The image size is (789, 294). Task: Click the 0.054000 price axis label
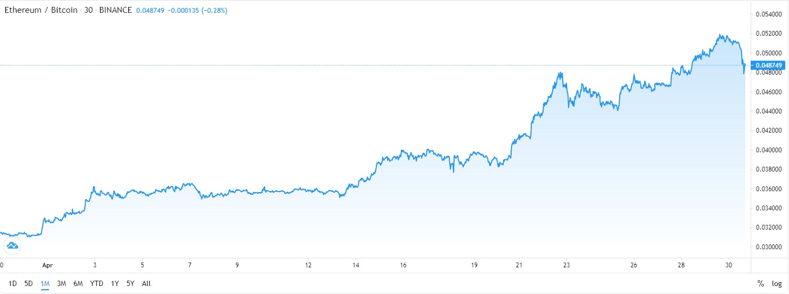click(x=768, y=14)
